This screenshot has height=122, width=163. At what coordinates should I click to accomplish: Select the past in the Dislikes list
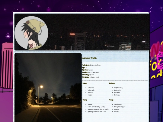[x=117, y=92]
